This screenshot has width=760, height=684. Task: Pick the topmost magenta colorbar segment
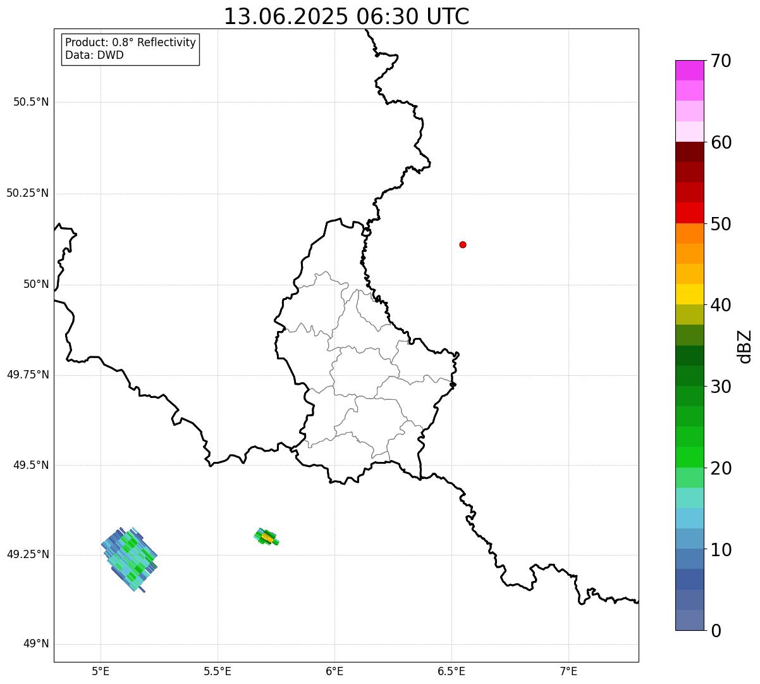tap(689, 70)
